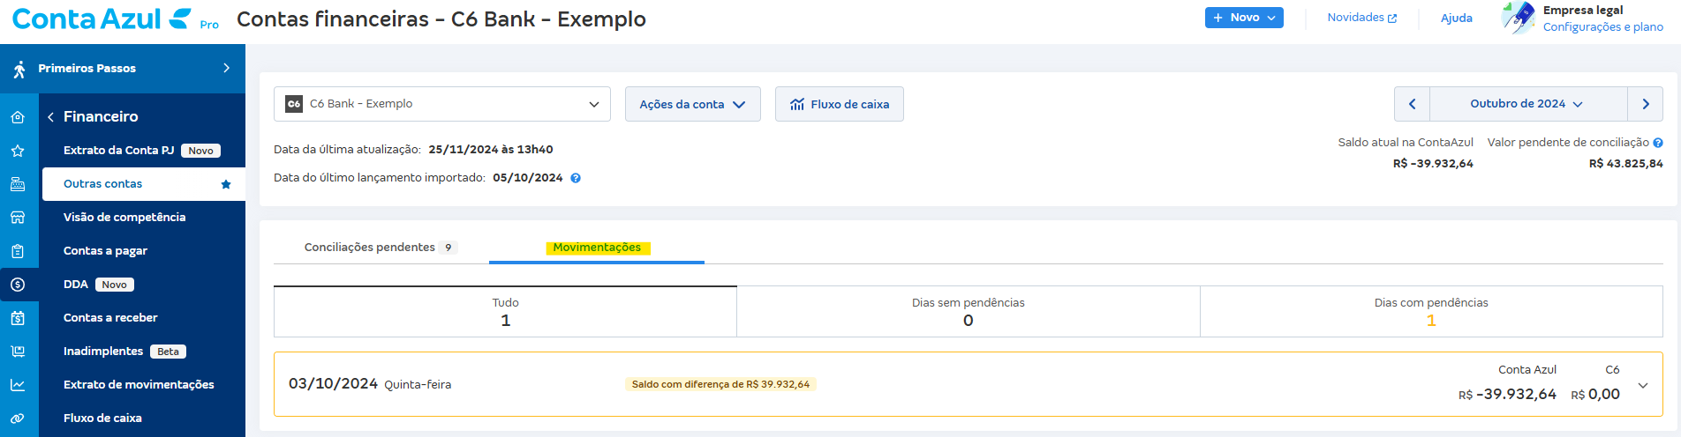Expand Primeiros Passos with right chevron
This screenshot has width=1681, height=437.
coord(226,68)
